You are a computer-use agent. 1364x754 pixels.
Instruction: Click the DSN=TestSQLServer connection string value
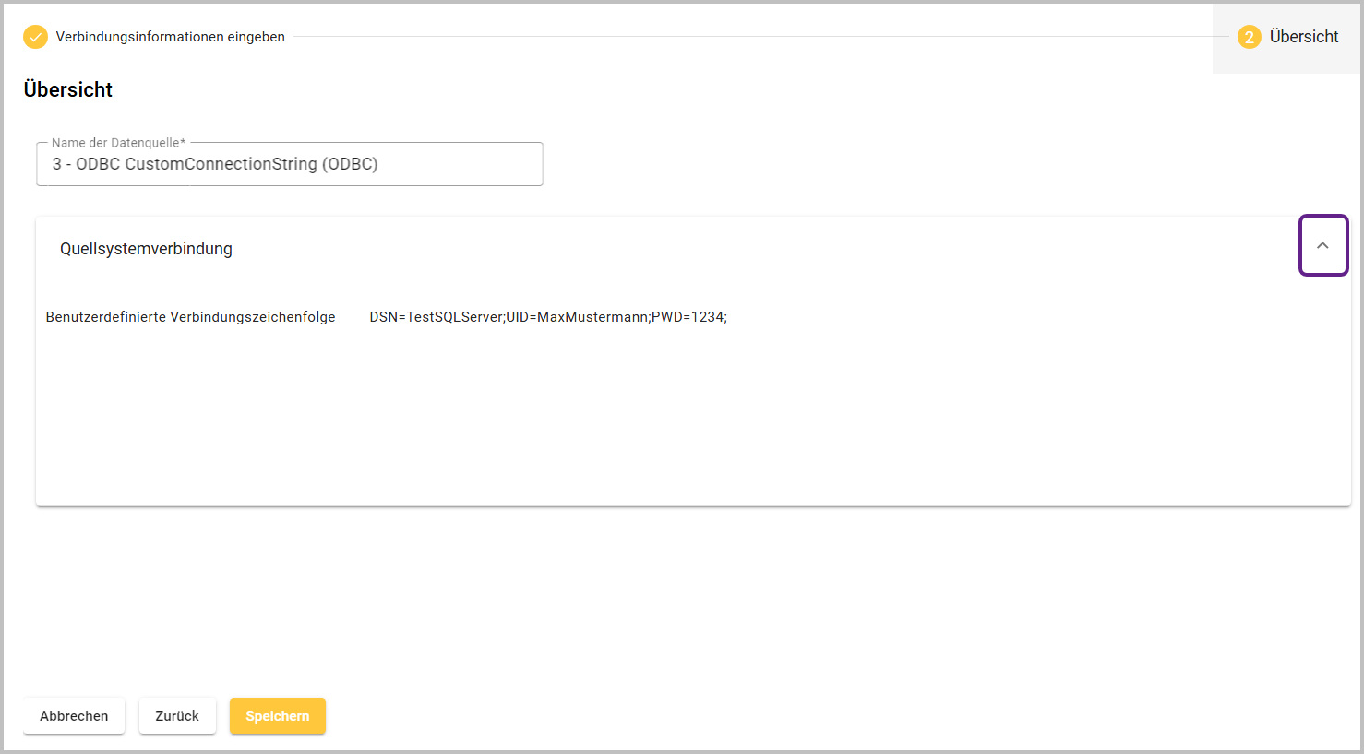(437, 317)
